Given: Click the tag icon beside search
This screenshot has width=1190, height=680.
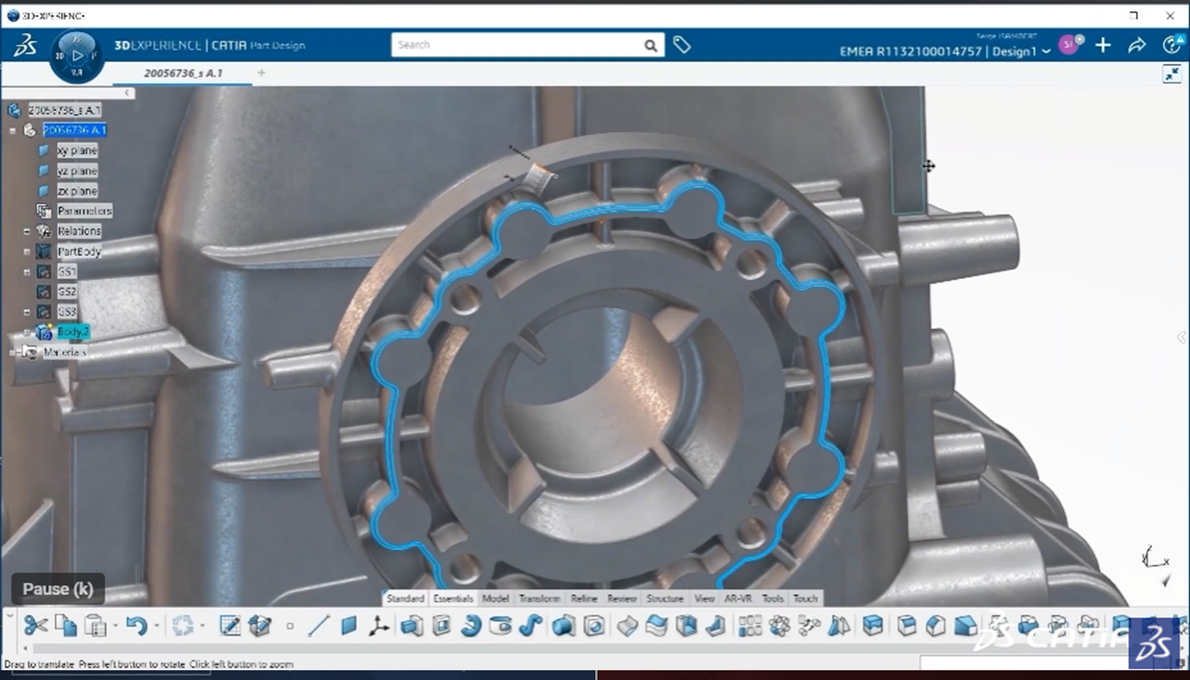Looking at the screenshot, I should (681, 44).
